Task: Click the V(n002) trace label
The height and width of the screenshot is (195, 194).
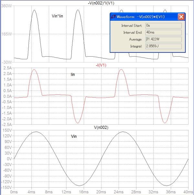Action: (x=101, y=127)
